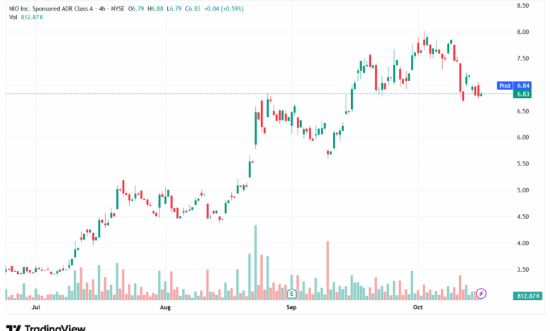Click the TradingView logo

point(46,327)
